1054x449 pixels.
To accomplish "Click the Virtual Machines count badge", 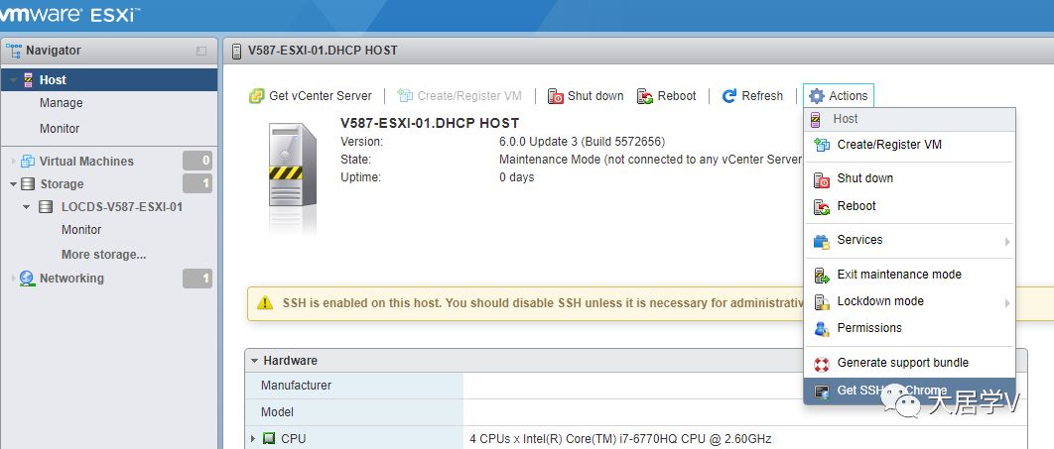I will (197, 161).
